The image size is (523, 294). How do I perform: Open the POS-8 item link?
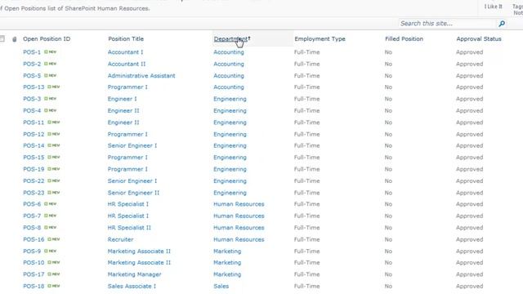point(32,228)
